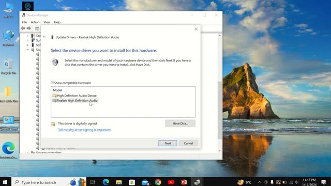
Task: Click the Back arrow in Device Manager toolbar
Action: 23,28
